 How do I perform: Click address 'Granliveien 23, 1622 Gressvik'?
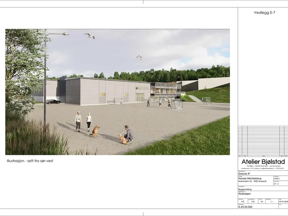[252, 181]
